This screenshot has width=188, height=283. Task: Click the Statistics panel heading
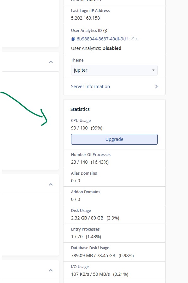click(80, 109)
